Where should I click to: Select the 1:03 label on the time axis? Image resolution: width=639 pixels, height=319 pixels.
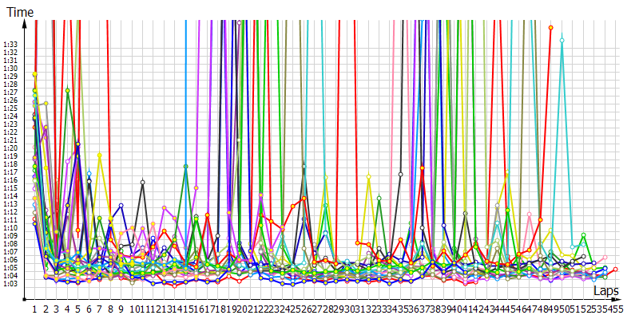tap(10, 283)
